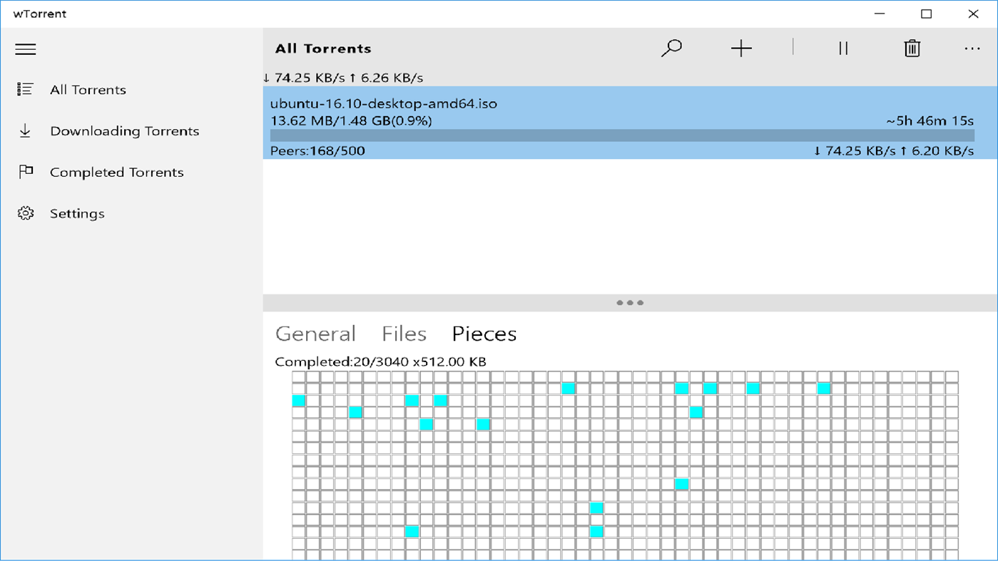Viewport: 998px width, 561px height.
Task: Open the Settings page
Action: pyautogui.click(x=76, y=213)
